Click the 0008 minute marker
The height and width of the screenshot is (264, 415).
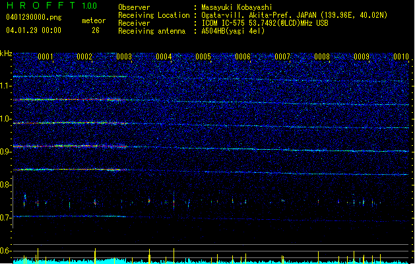coord(322,57)
